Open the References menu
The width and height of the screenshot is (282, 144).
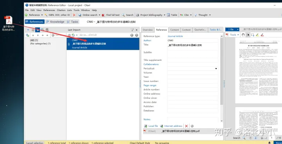click(49, 10)
